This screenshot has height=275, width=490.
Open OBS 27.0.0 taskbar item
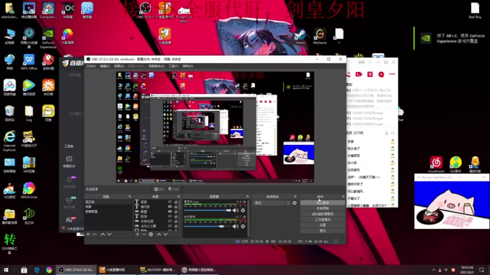tap(77, 270)
